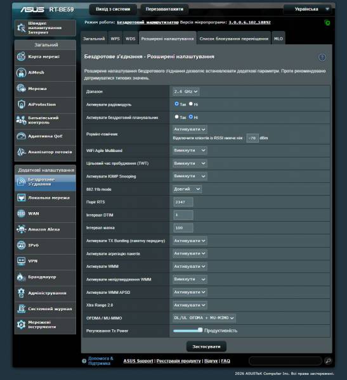This screenshot has height=380, width=347.
Task: Click the green network status icon top-right
Action: [x=327, y=23]
